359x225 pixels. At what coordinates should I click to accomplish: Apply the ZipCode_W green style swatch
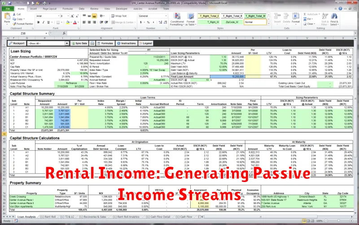(232, 22)
